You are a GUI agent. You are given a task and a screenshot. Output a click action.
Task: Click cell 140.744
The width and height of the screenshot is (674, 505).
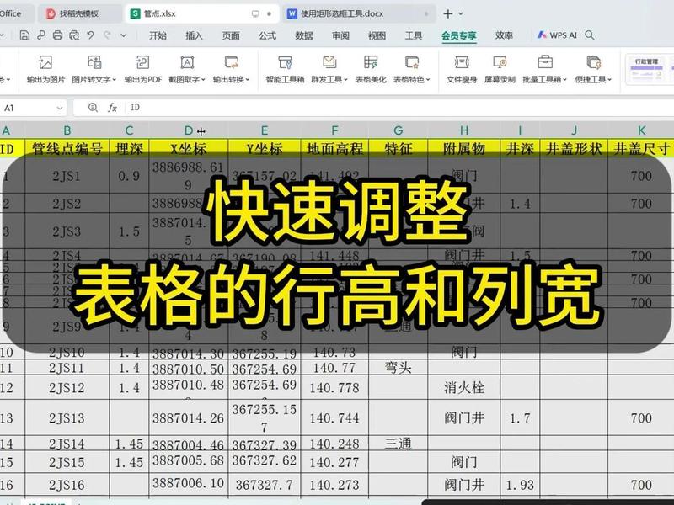[x=334, y=417]
